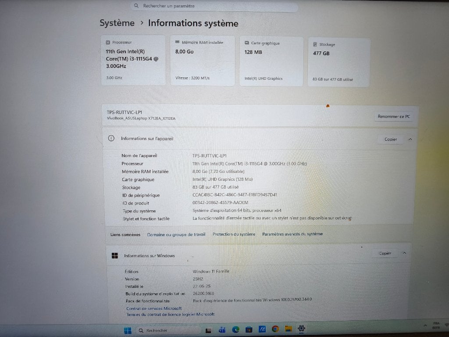Click the Processeur chip icon on card
Screen dimensions: 449x337
tap(108, 43)
